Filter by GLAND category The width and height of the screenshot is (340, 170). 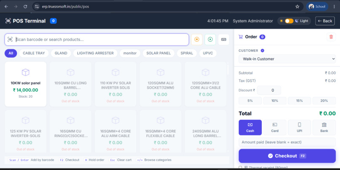[61, 53]
